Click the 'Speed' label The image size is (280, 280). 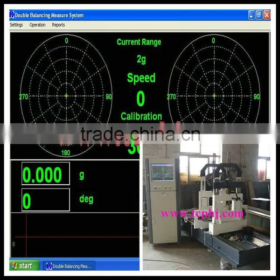pos(141,78)
